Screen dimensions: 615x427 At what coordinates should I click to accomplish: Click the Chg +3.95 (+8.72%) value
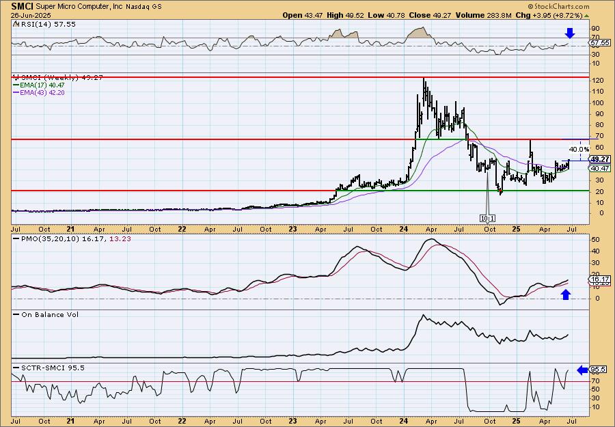point(549,15)
